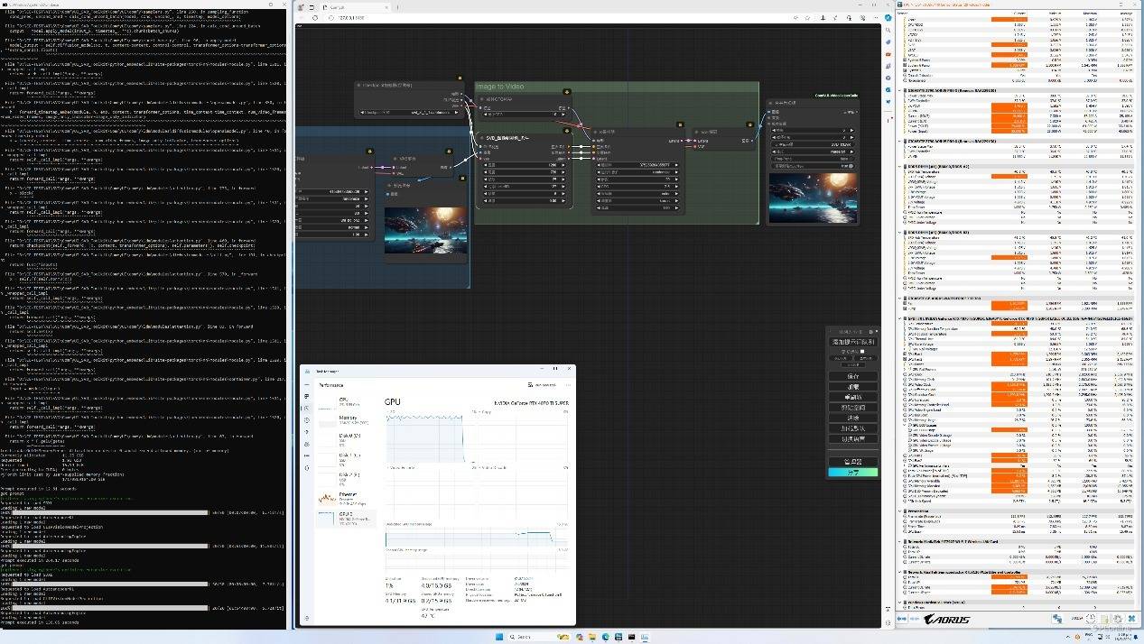
Task: Open randomize control dropdown in KSampler node
Action: (637, 172)
